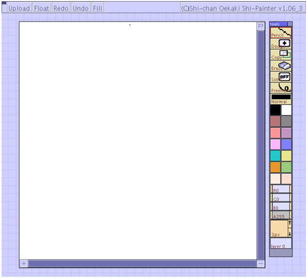Click the Float menu item
306x278 pixels.
point(42,8)
